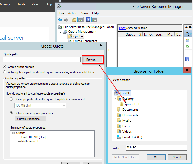193x164 pixels.
Task: Click the '%' column header
Action: (140, 34)
